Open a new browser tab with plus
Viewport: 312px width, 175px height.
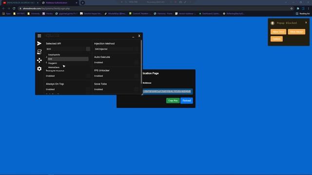[82, 3]
